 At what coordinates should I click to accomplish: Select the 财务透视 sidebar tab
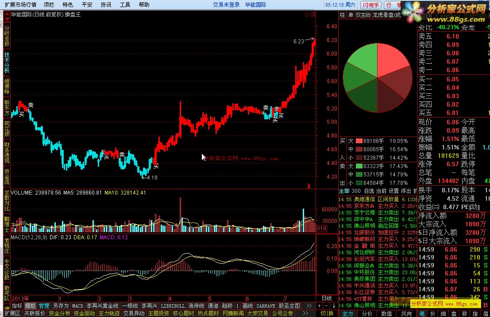7,153
